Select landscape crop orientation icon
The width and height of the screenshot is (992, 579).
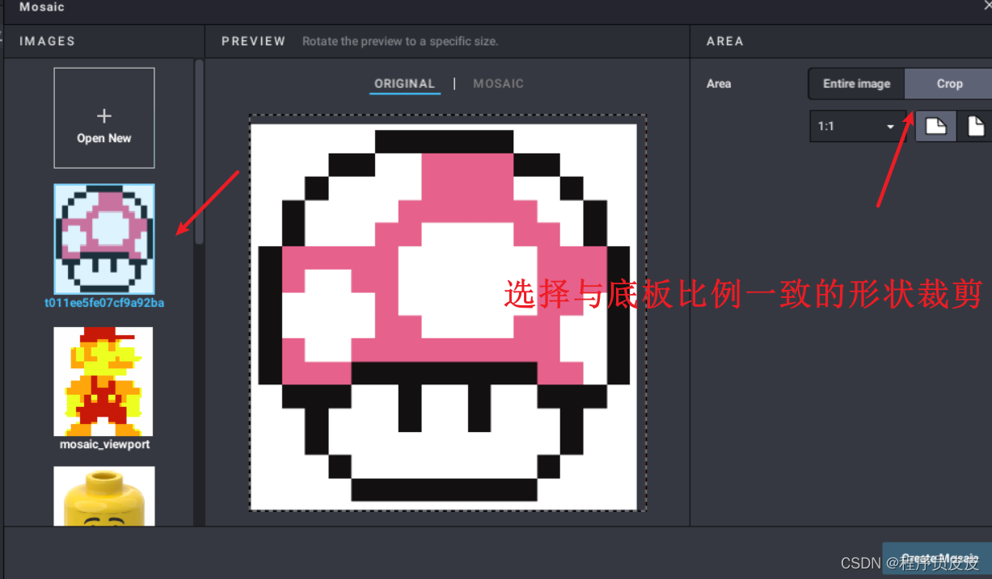point(935,127)
